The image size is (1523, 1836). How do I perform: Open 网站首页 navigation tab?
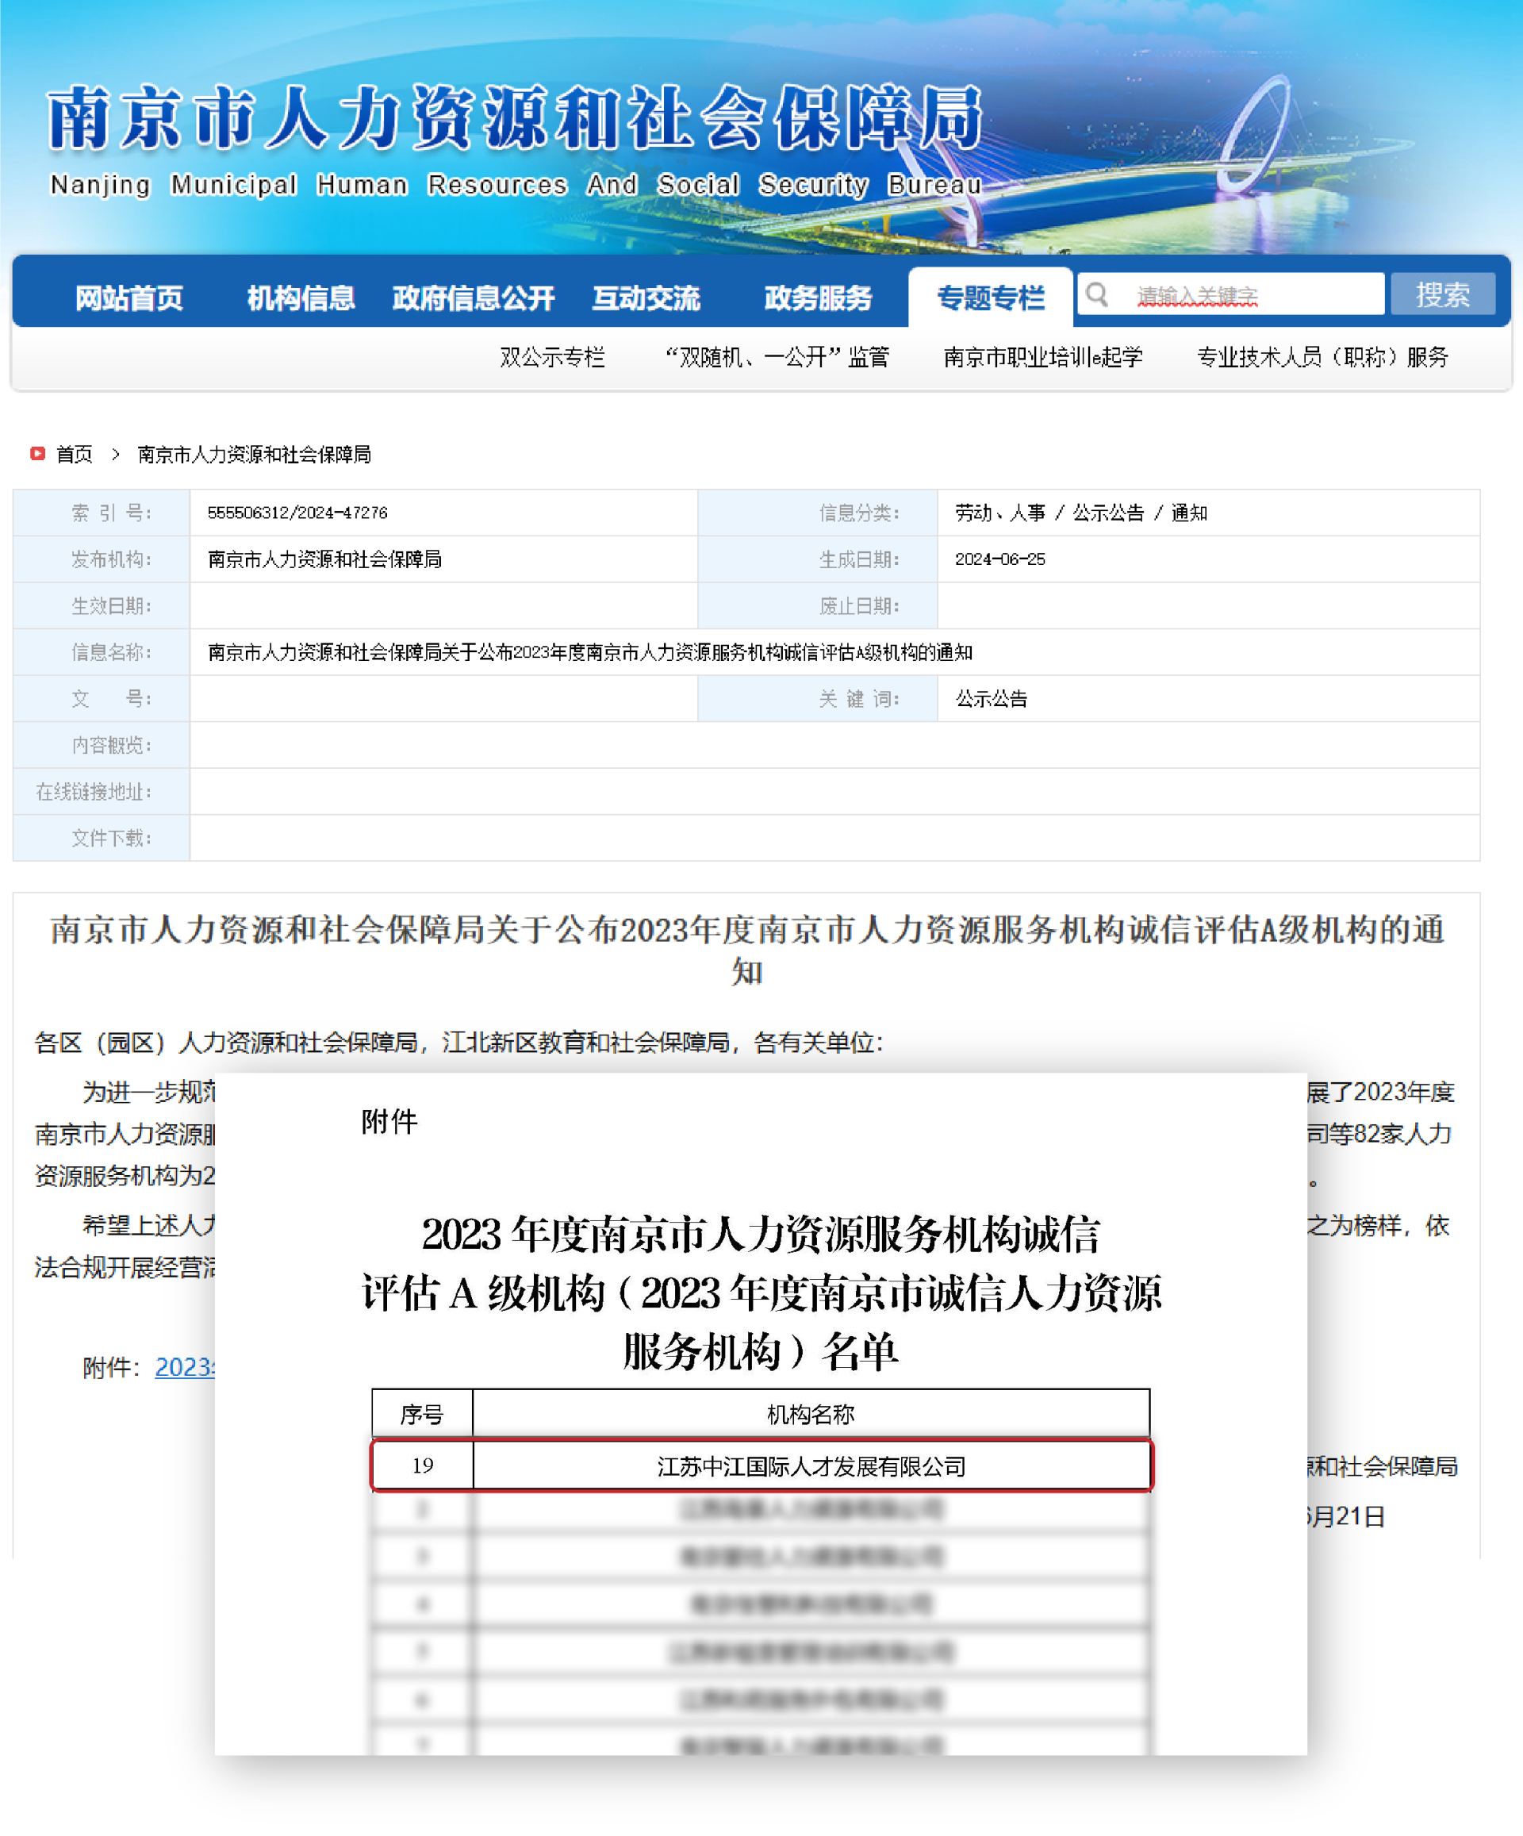129,298
